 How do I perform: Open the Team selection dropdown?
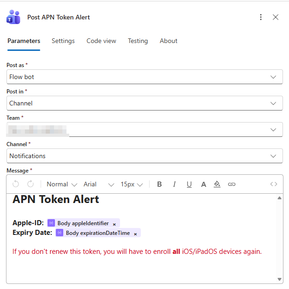(x=144, y=129)
